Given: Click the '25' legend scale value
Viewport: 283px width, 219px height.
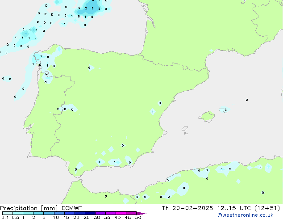Looking at the screenshot, I should pos(87,217).
